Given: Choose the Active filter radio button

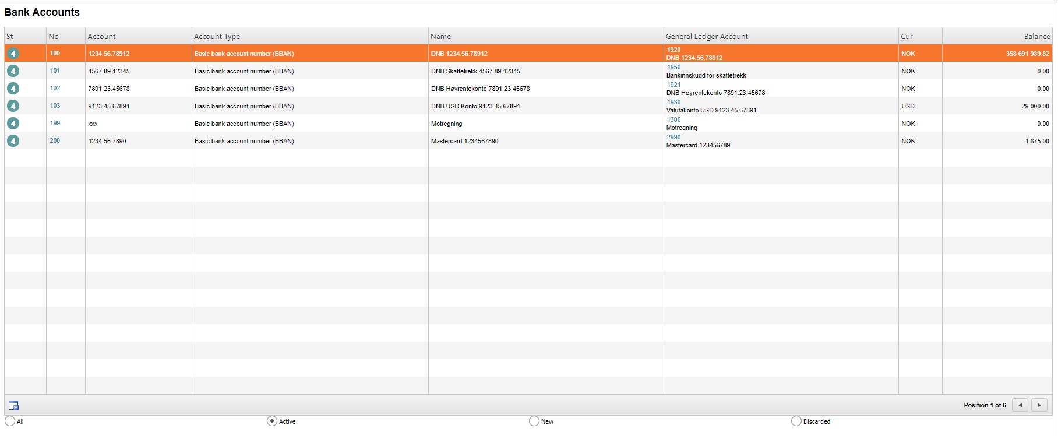Looking at the screenshot, I should coord(272,421).
